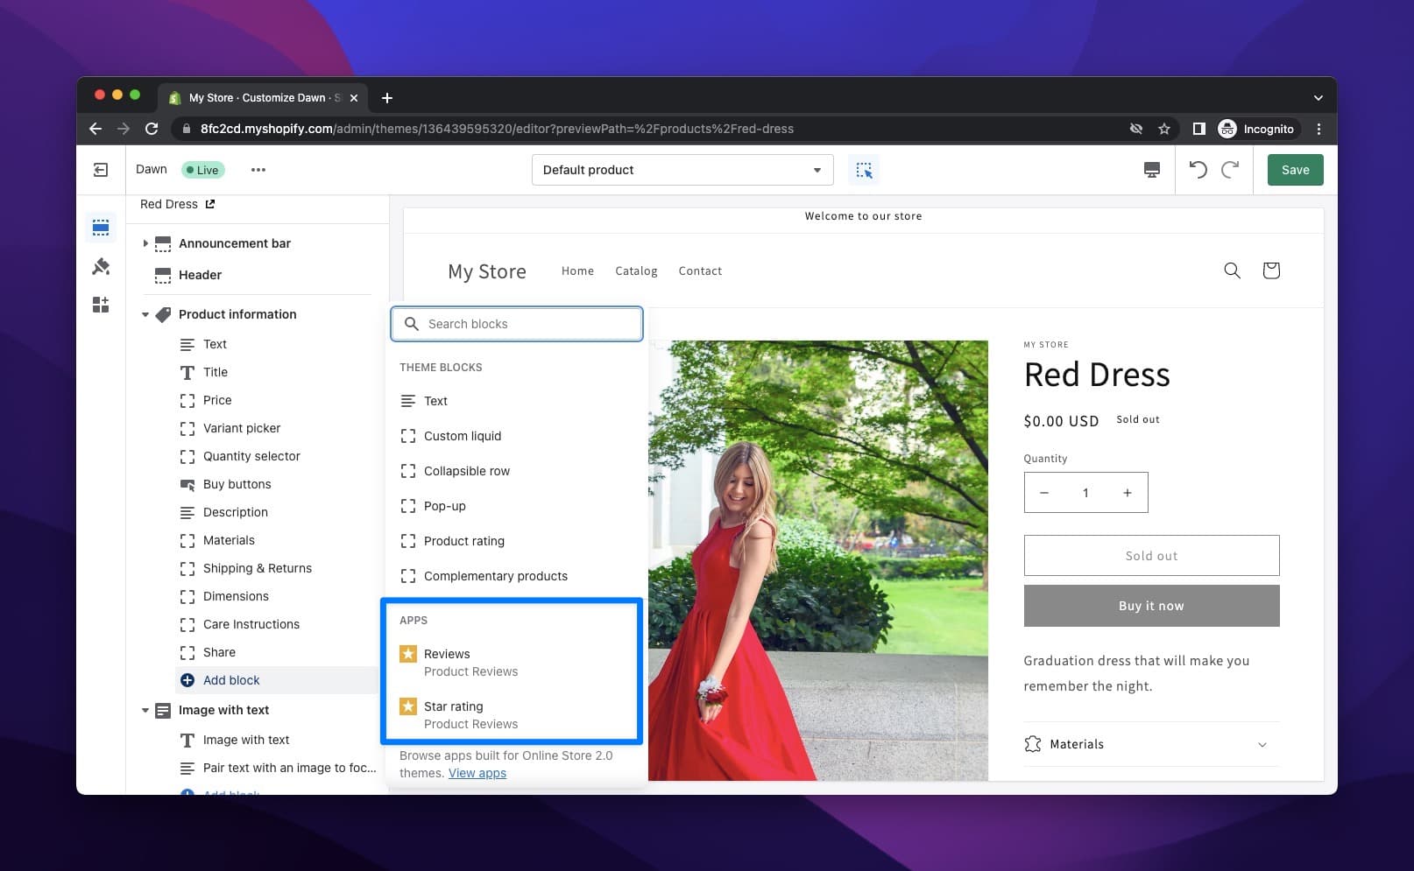Select the Quantity selector block
The height and width of the screenshot is (871, 1414).
[251, 456]
